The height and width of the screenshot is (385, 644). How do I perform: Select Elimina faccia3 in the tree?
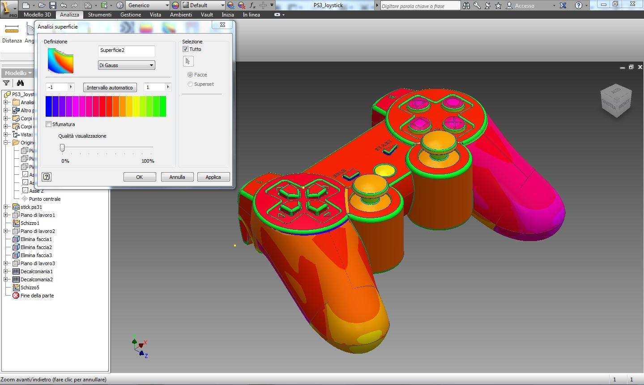click(36, 255)
